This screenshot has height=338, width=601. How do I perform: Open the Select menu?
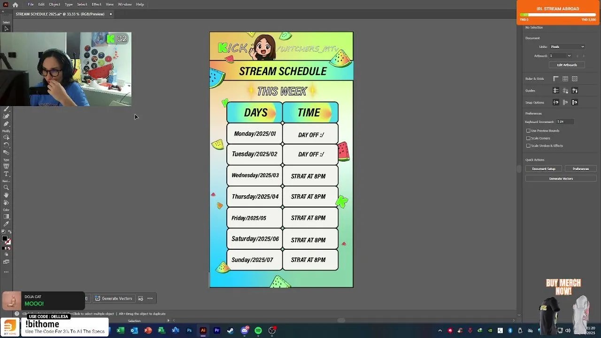[82, 4]
